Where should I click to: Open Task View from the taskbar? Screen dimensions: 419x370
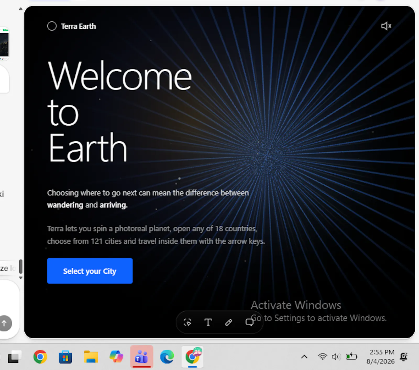pos(14,357)
